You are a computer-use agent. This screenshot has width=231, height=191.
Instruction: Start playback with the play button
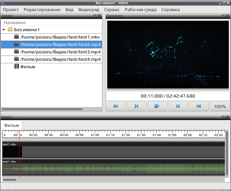[157, 106]
